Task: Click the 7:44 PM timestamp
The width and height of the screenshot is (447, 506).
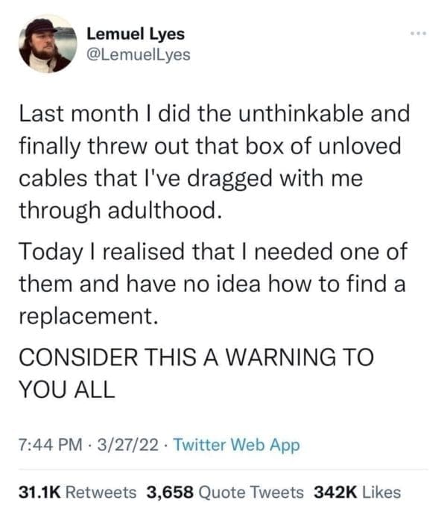Action: click(47, 445)
